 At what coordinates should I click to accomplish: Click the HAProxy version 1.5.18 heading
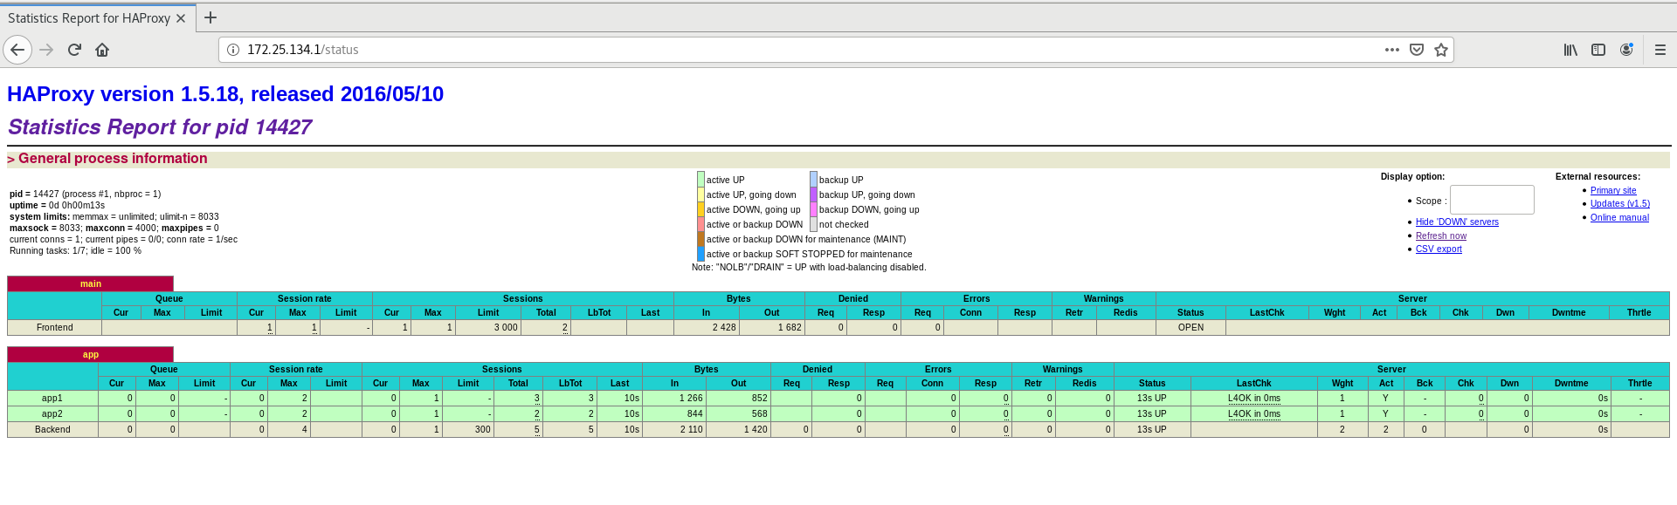pos(225,93)
